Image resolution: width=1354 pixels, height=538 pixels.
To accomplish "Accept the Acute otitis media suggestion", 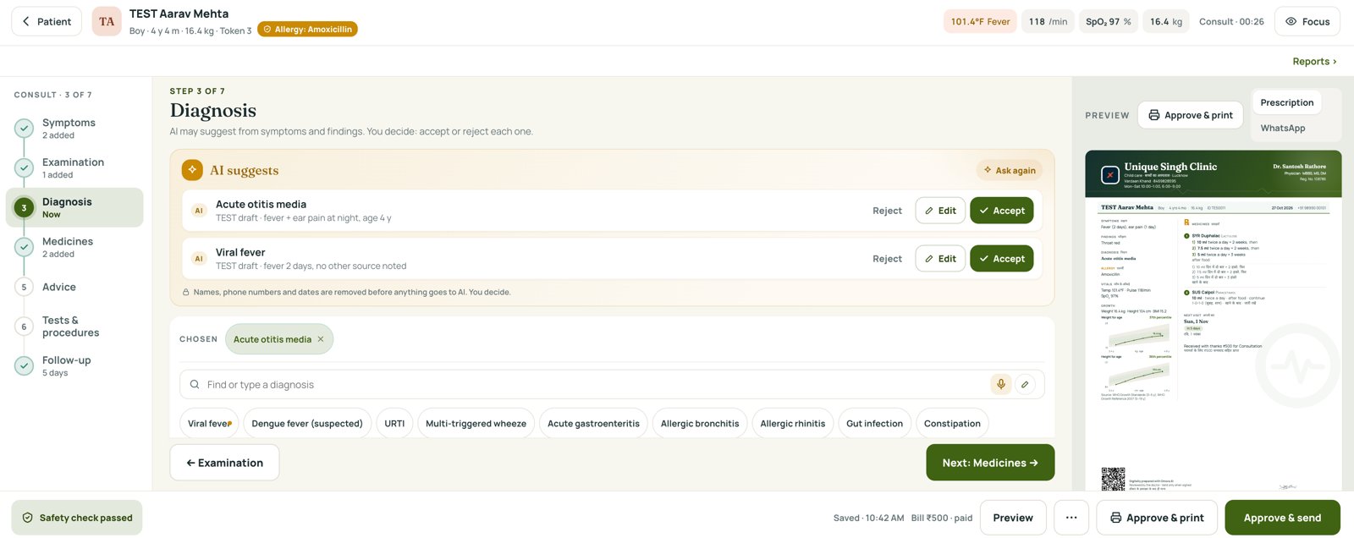I will [x=1002, y=211].
